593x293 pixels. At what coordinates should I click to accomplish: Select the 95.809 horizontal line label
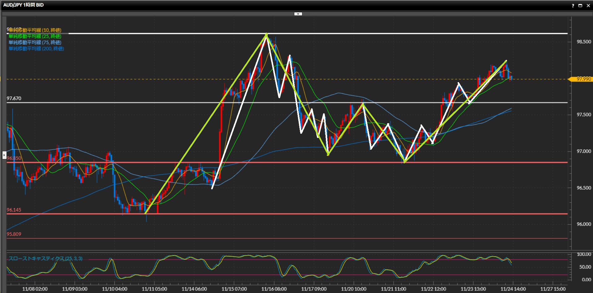click(14, 234)
